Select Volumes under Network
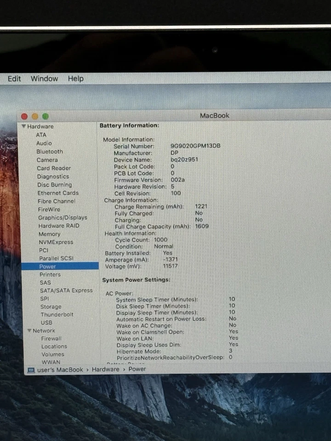 coord(53,354)
